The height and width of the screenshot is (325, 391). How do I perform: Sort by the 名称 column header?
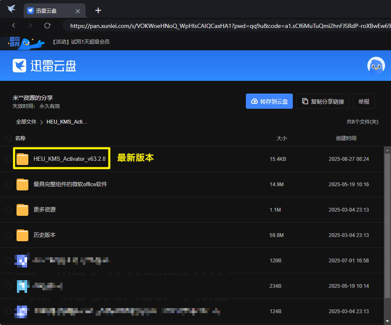(20, 138)
